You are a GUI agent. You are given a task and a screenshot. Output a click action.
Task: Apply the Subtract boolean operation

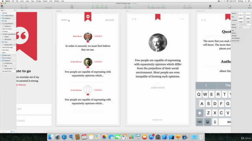tap(153, 6)
